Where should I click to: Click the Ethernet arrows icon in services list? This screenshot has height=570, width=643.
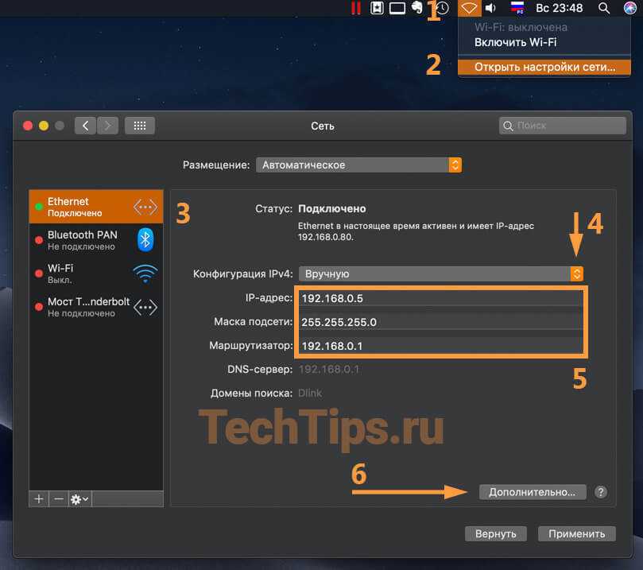(x=145, y=207)
